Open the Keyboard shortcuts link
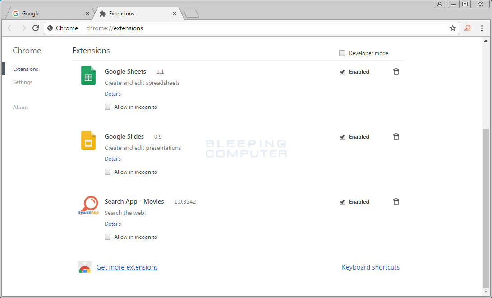 tap(371, 267)
